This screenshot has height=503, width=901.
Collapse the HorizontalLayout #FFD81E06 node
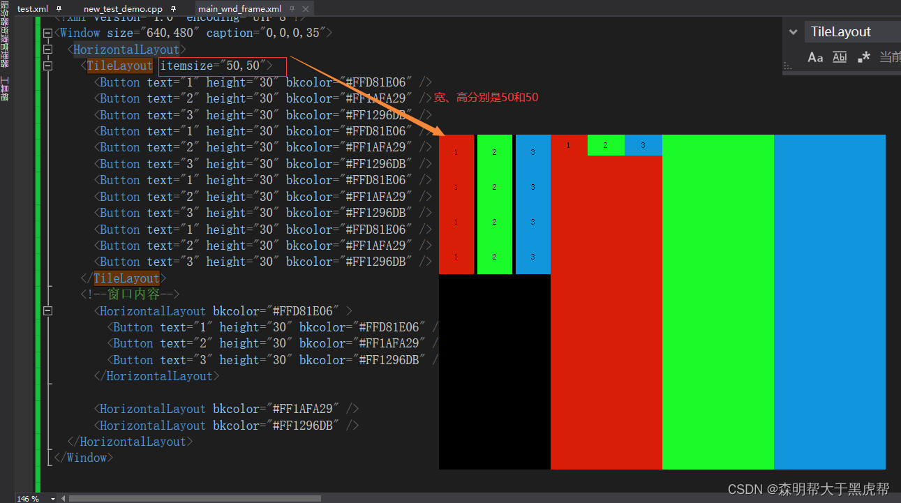[x=47, y=311]
